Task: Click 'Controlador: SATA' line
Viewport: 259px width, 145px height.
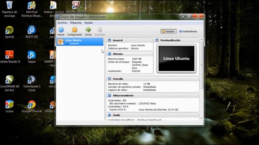Action: point(118,106)
